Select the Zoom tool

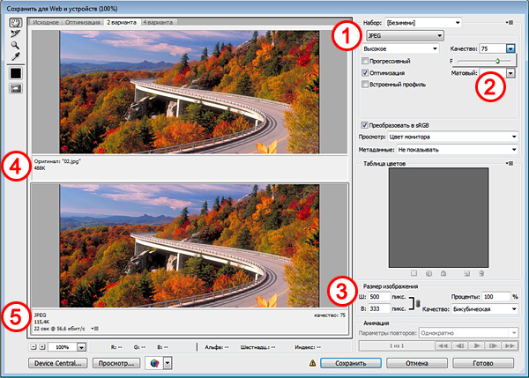coord(16,45)
